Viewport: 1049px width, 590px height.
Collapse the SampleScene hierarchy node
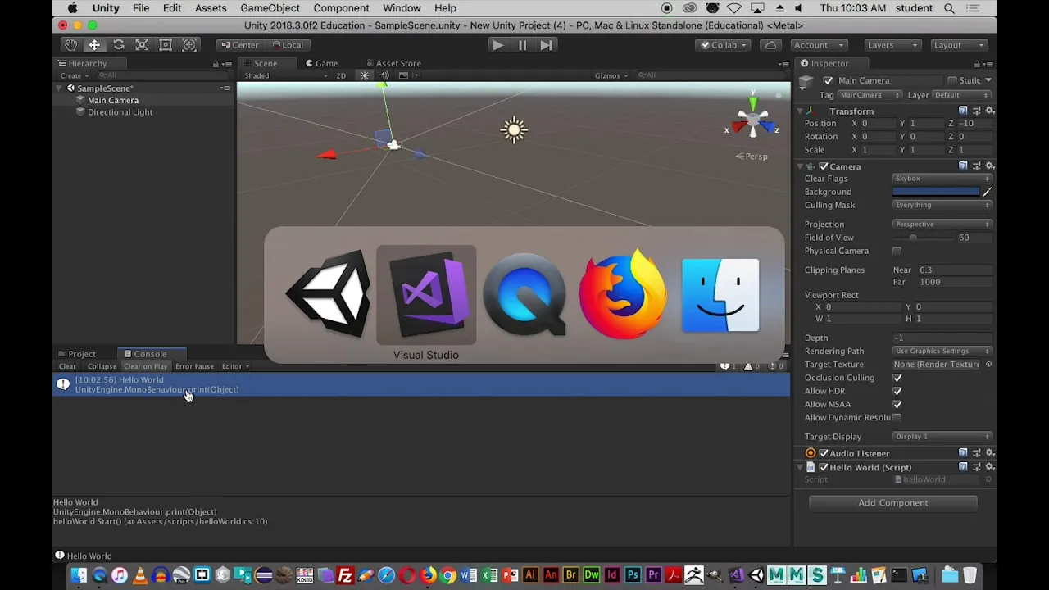click(60, 88)
